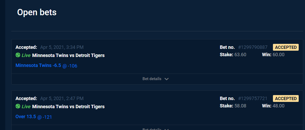The image size is (305, 130).
Task: Click ACCEPTED badge of bet #1299757721
Action: click(286, 98)
